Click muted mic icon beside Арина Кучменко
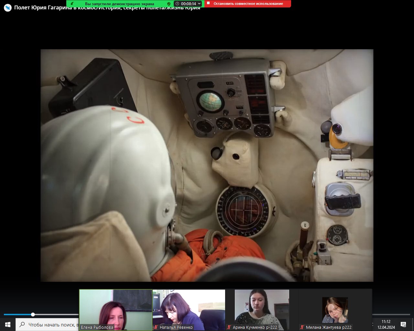Image resolution: width=414 pixels, height=331 pixels. [x=229, y=327]
